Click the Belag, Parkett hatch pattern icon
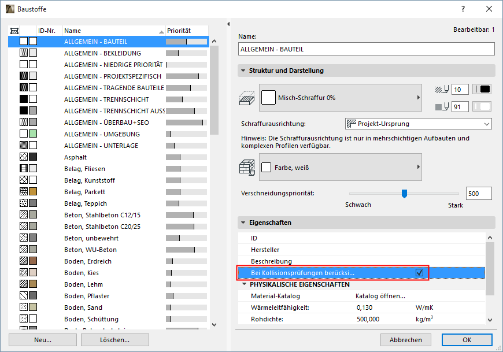 (x=24, y=191)
